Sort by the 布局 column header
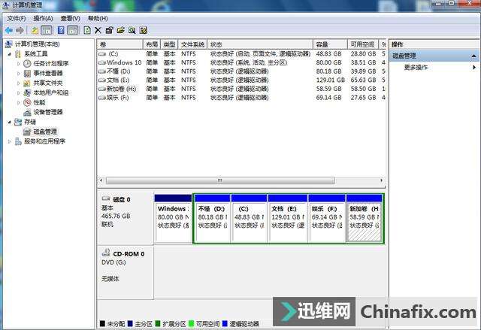Screen dimensions: 481x330 pyautogui.click(x=152, y=44)
